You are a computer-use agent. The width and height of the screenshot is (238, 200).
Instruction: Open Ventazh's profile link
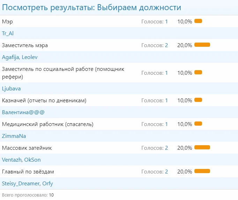(x=12, y=160)
